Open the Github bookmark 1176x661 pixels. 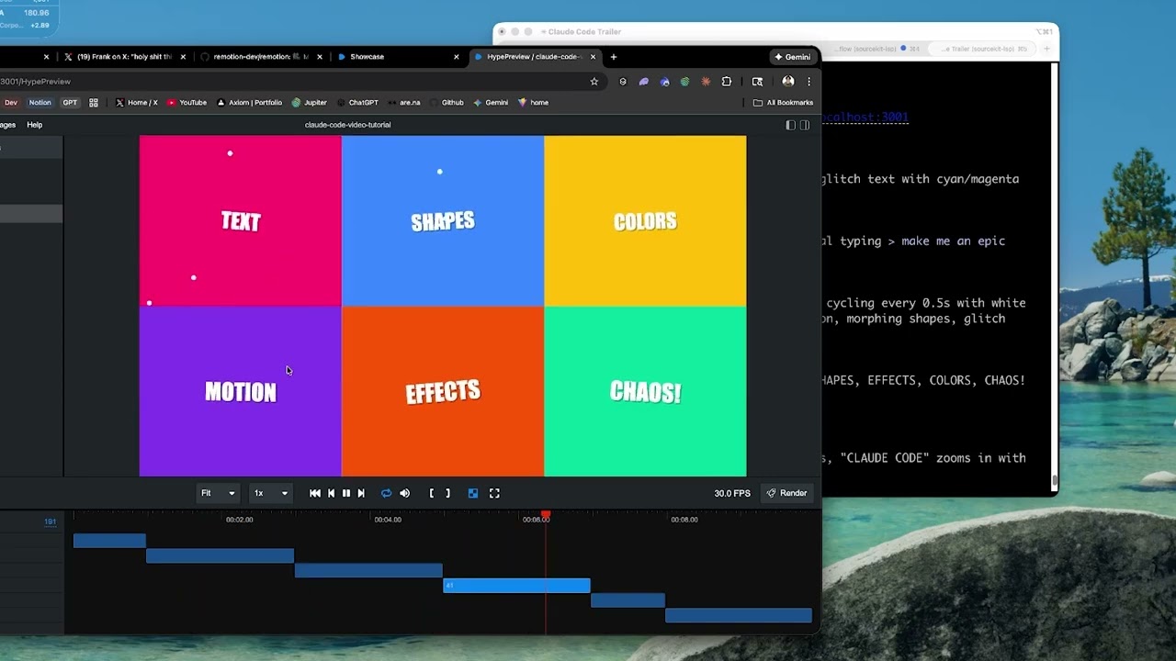point(447,103)
